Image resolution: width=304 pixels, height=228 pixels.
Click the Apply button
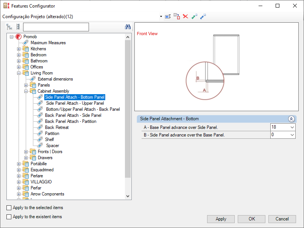click(221, 219)
